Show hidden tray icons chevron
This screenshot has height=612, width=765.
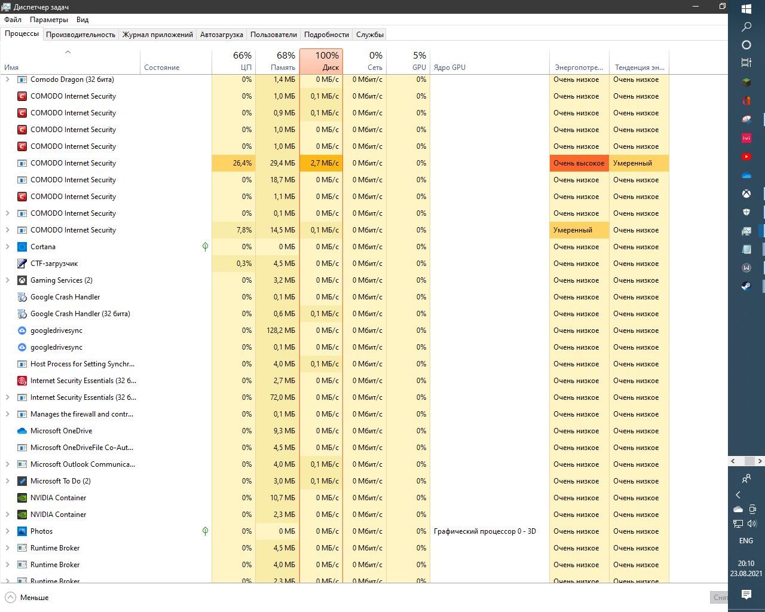click(738, 495)
